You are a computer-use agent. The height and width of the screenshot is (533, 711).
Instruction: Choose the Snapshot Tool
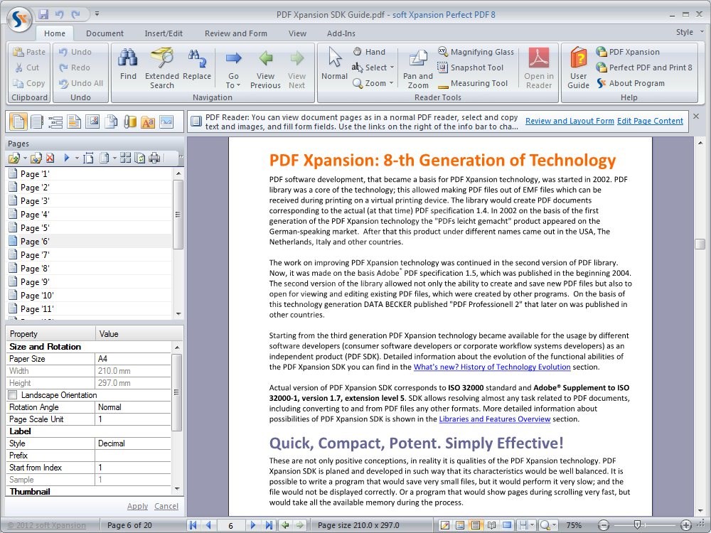click(x=470, y=68)
